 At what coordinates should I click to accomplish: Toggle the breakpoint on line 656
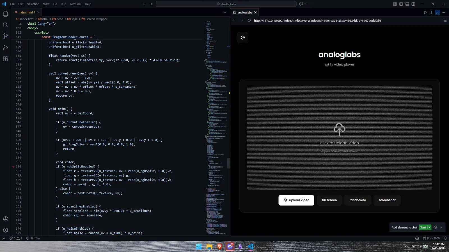click(13, 167)
